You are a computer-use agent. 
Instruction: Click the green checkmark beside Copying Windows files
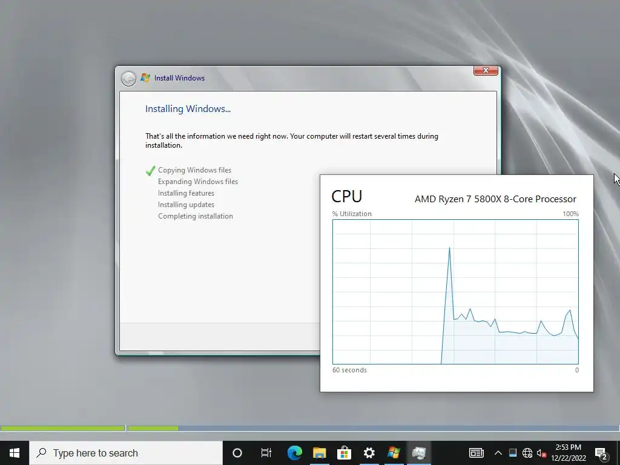(150, 170)
